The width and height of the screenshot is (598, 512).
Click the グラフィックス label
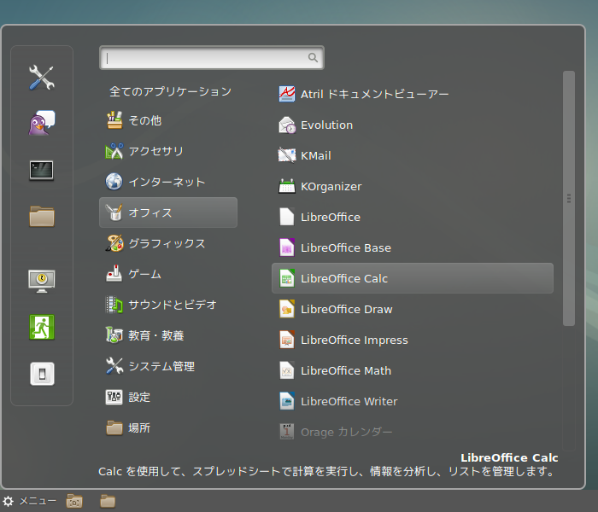[167, 243]
